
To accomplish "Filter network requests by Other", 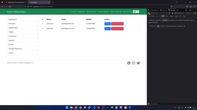I will (x=184, y=16).
